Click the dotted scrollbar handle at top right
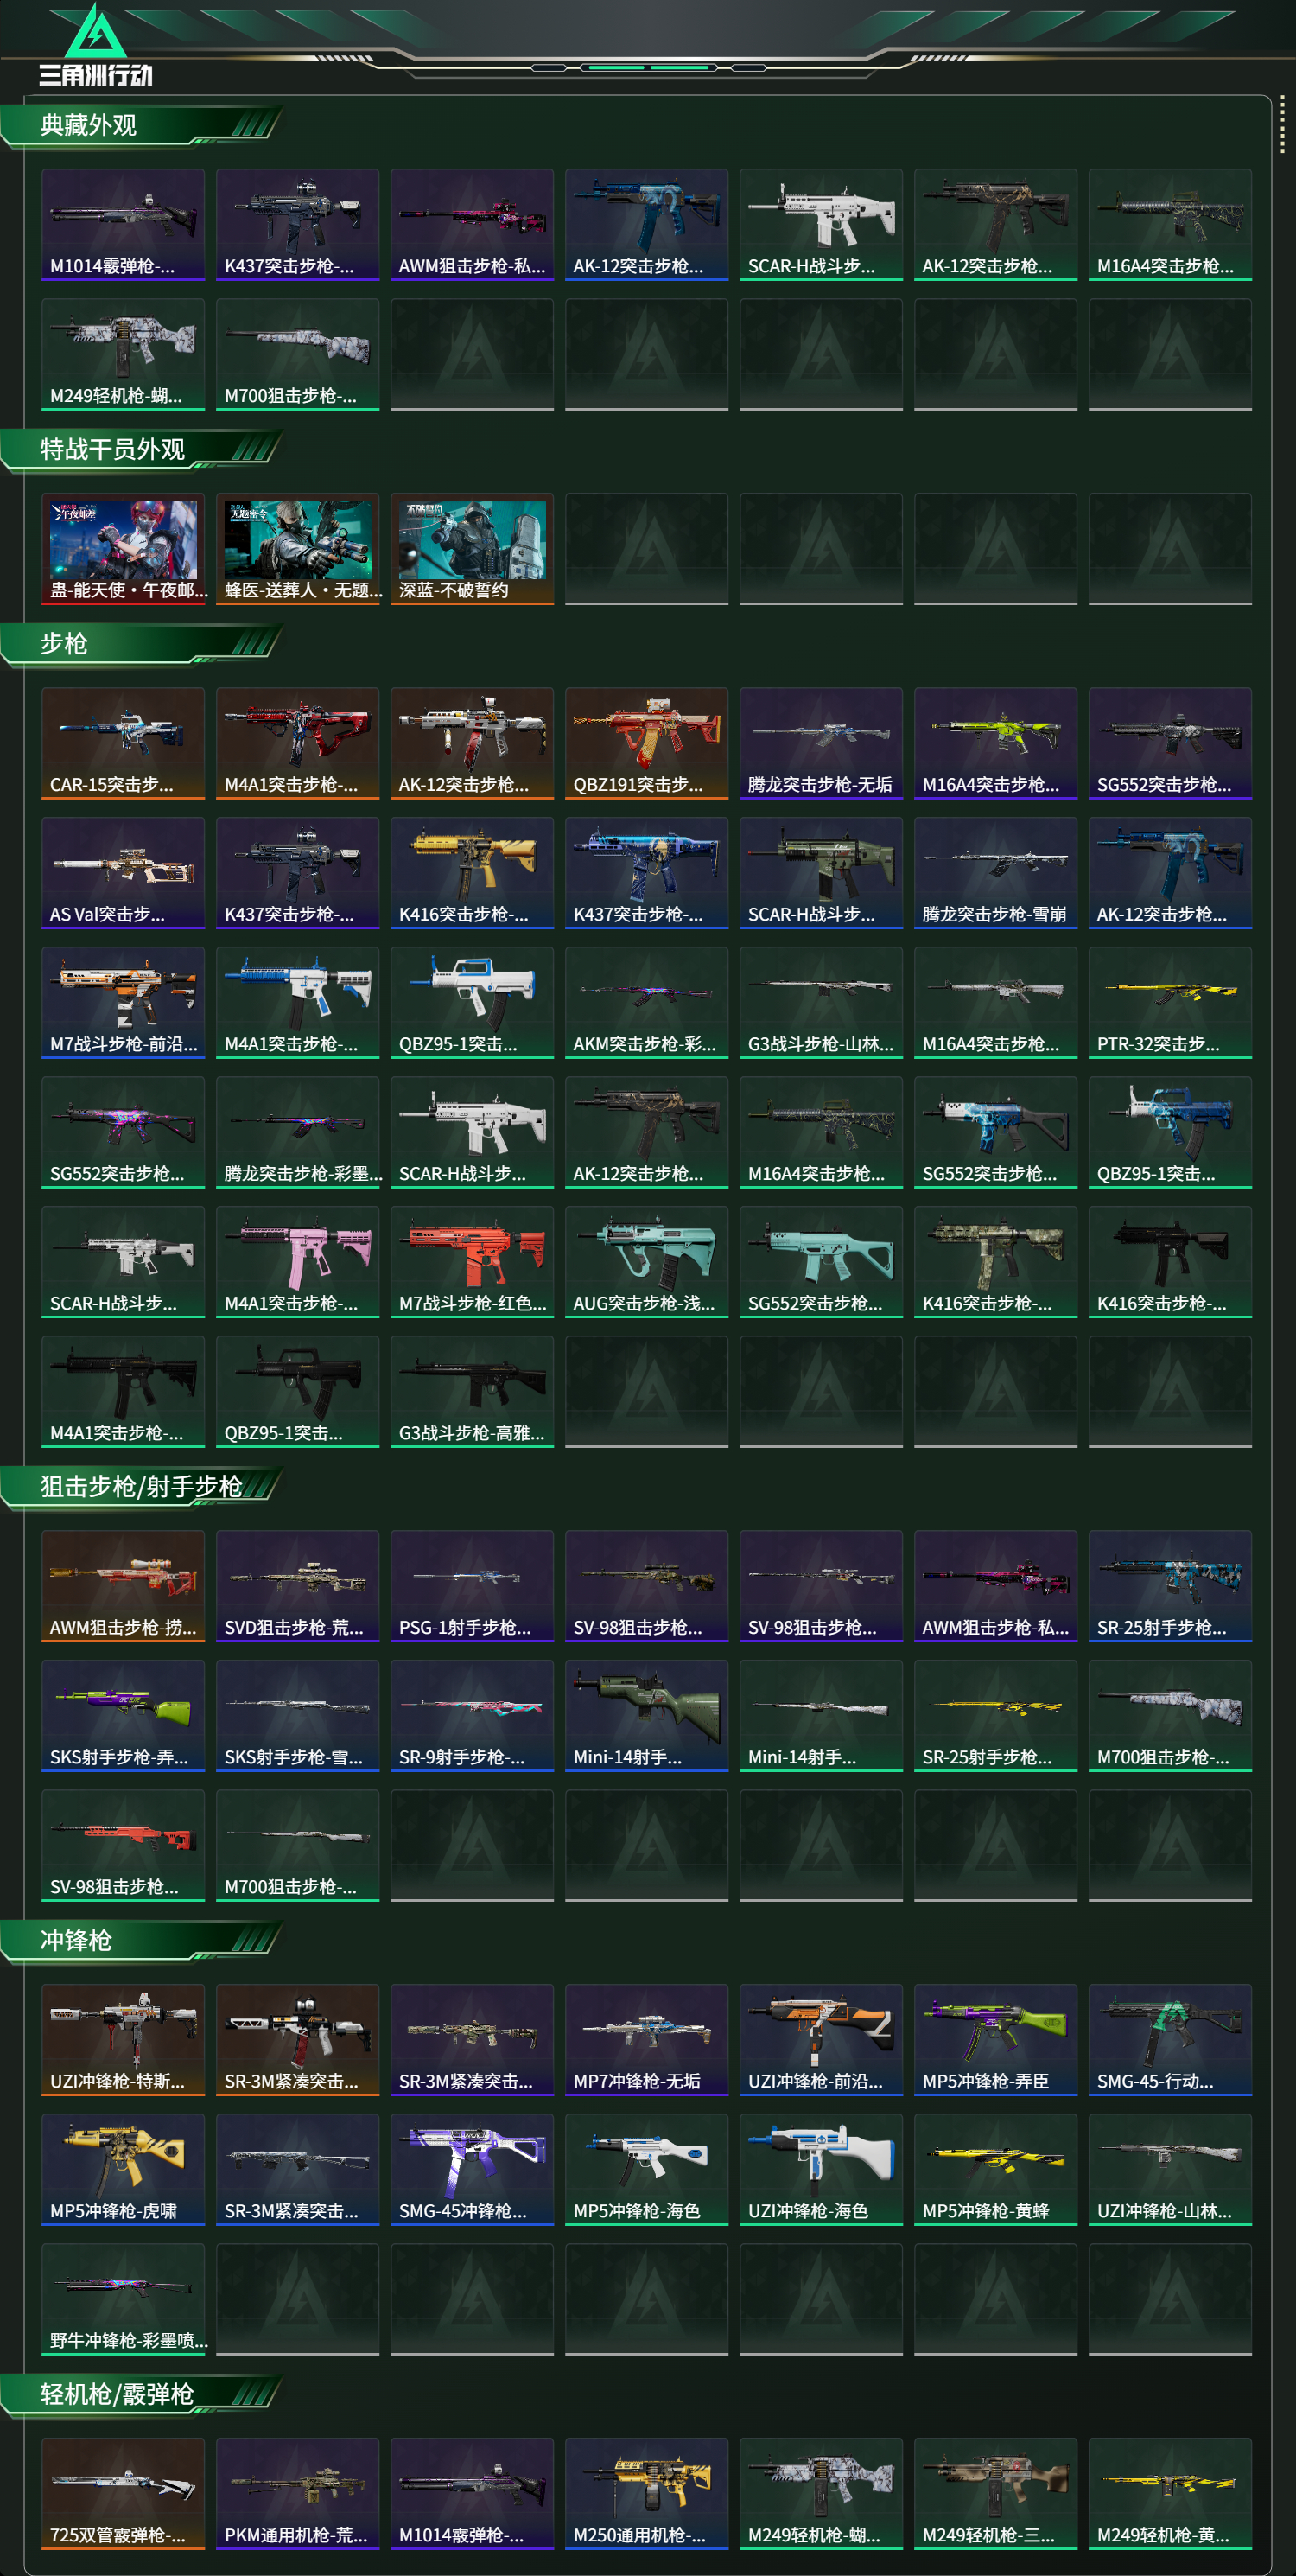The width and height of the screenshot is (1296, 2576). (x=1282, y=125)
